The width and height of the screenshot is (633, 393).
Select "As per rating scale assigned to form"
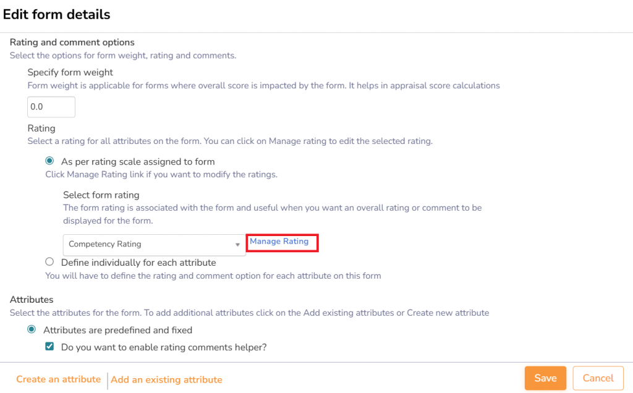tap(50, 161)
